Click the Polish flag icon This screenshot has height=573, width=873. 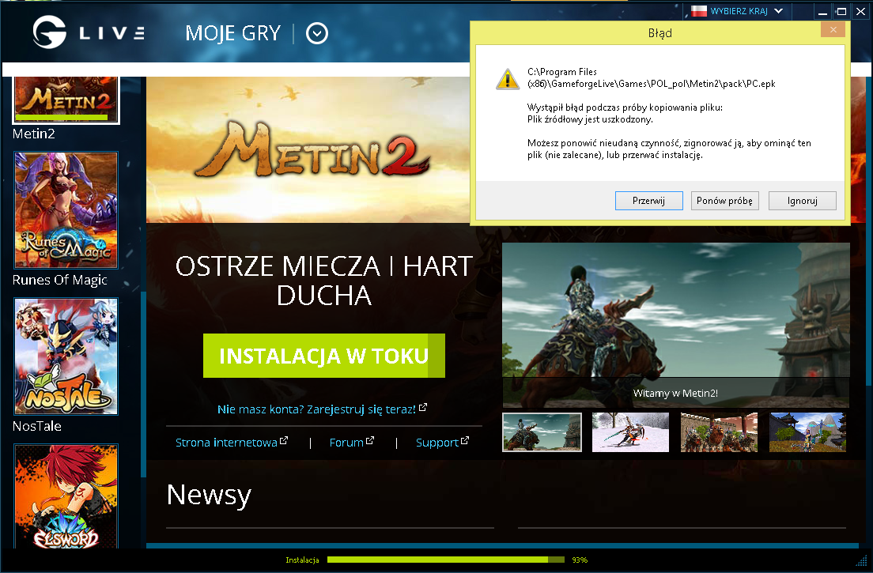coord(699,10)
